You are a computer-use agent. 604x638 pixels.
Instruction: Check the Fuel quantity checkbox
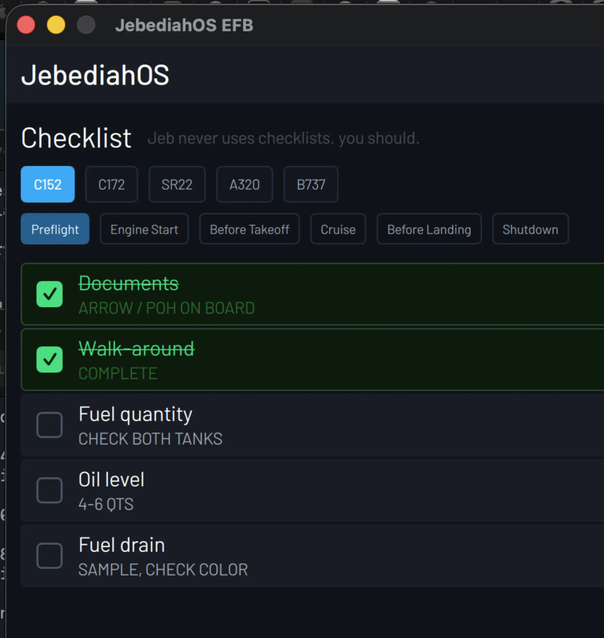(x=49, y=425)
